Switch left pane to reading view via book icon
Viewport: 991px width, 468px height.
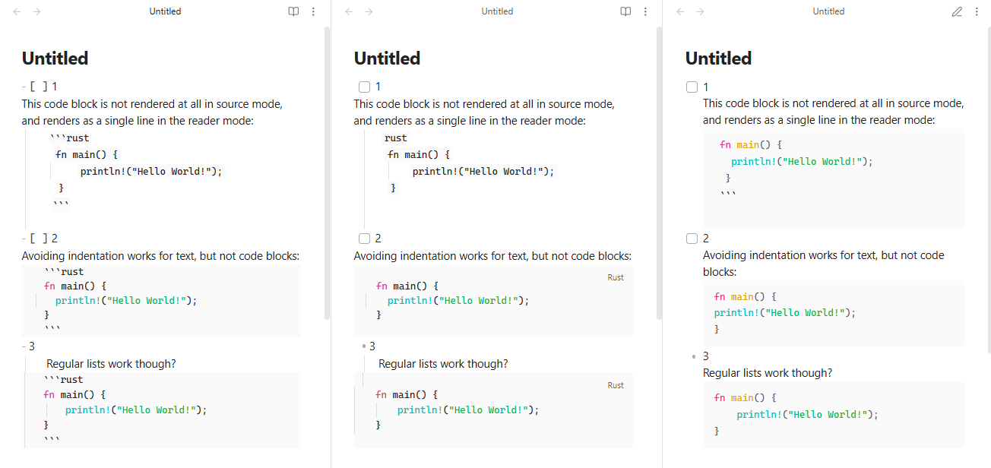[293, 11]
